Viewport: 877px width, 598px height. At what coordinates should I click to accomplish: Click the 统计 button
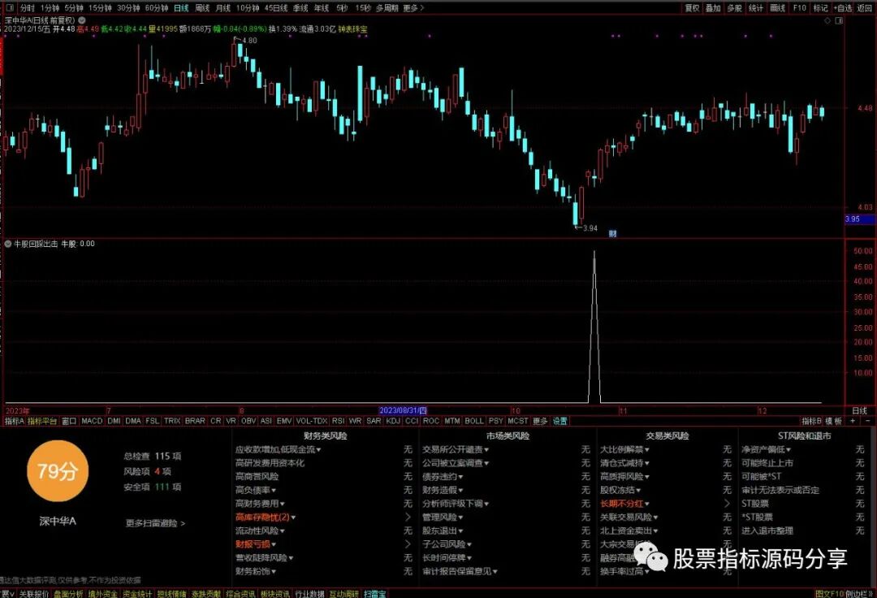(756, 8)
